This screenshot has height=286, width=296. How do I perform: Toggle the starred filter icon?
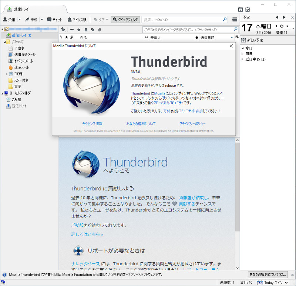pos(79,30)
